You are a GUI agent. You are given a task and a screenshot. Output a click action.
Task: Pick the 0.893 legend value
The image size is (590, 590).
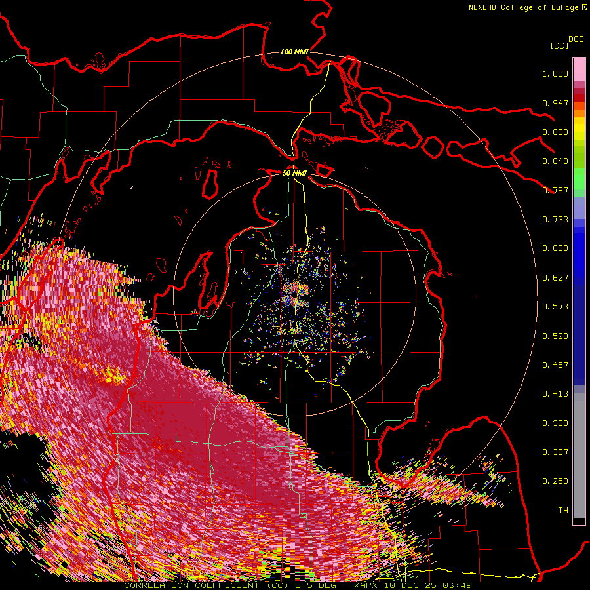click(555, 132)
